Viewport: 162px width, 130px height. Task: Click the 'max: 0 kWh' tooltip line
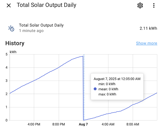pos(107,94)
